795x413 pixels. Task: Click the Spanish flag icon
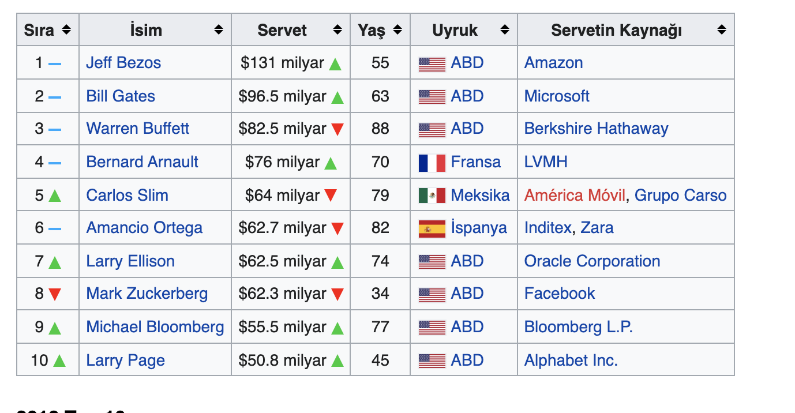432,229
